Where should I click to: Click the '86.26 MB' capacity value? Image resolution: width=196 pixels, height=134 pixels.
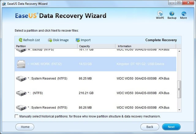click(x=85, y=108)
